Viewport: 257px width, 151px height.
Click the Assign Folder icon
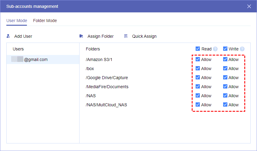click(x=81, y=36)
